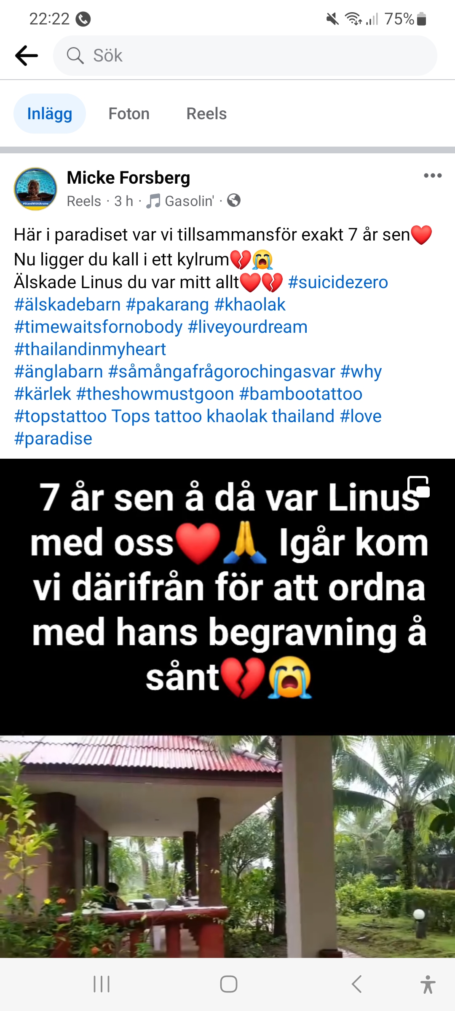Tap the Android home button
This screenshot has width=455, height=1011.
[229, 984]
